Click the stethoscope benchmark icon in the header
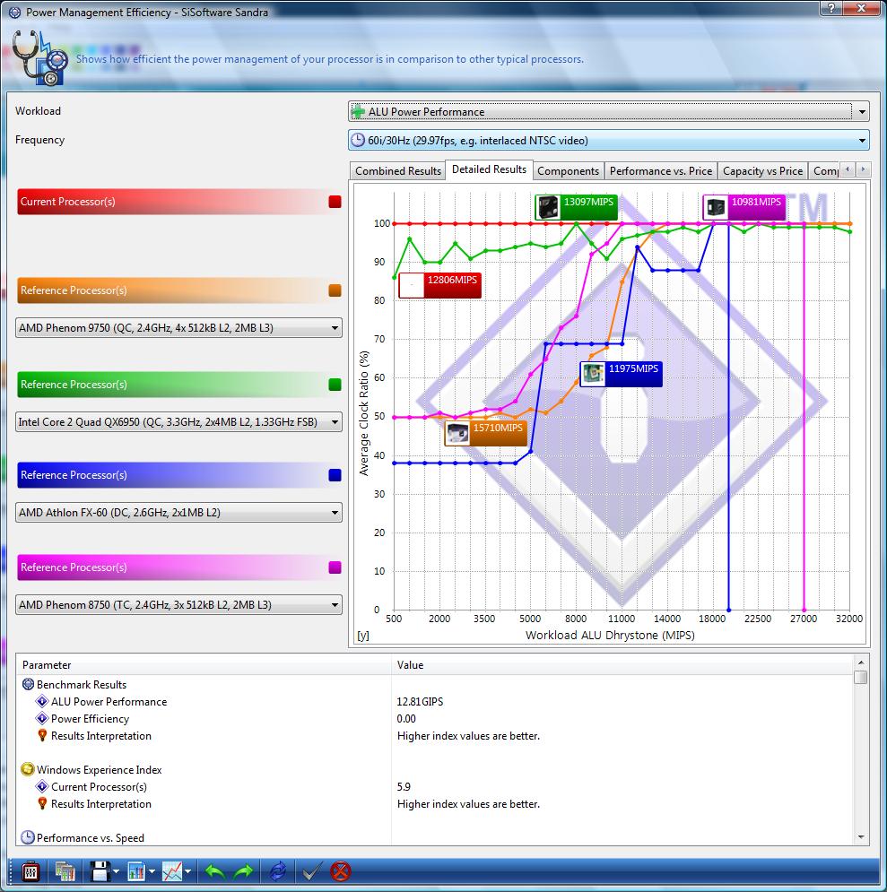The image size is (887, 892). tap(39, 58)
